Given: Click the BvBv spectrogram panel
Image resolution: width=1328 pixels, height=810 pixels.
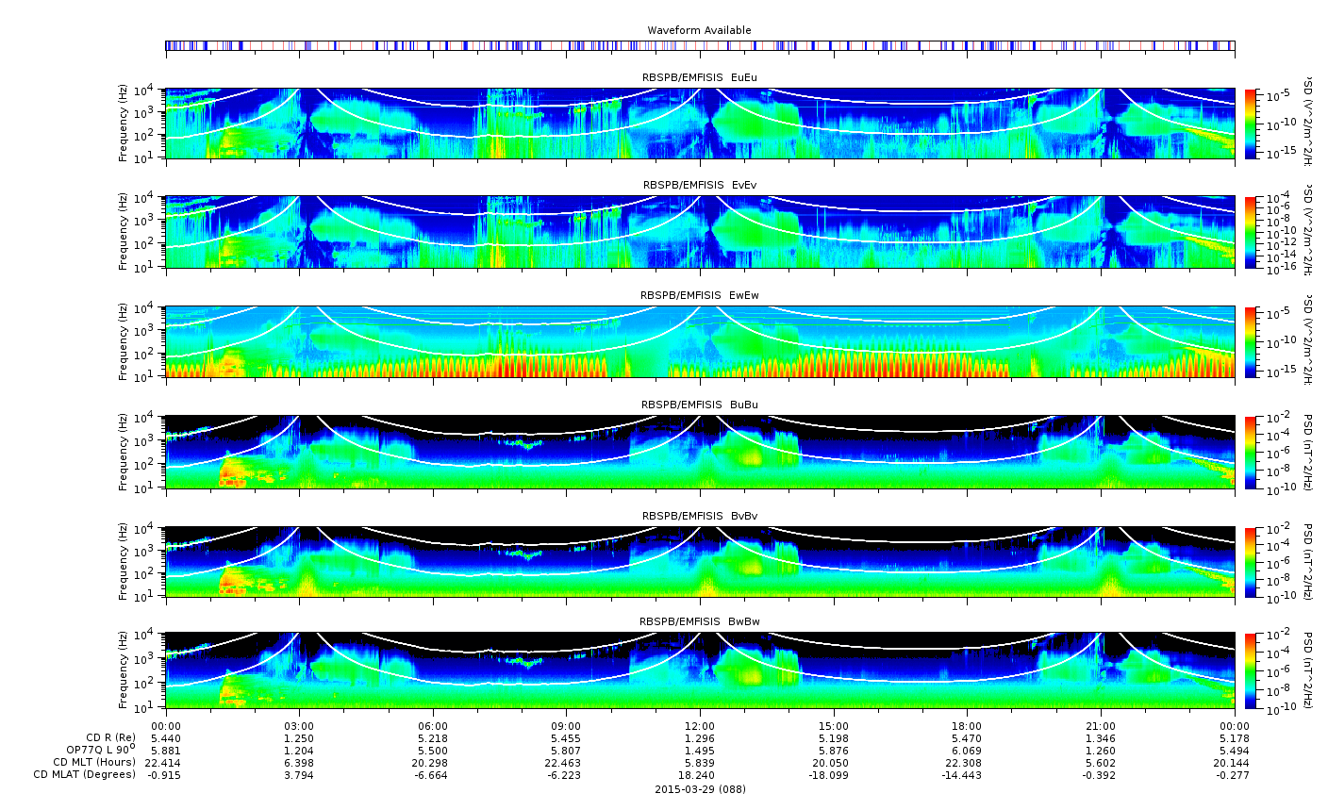Looking at the screenshot, I should (x=700, y=562).
